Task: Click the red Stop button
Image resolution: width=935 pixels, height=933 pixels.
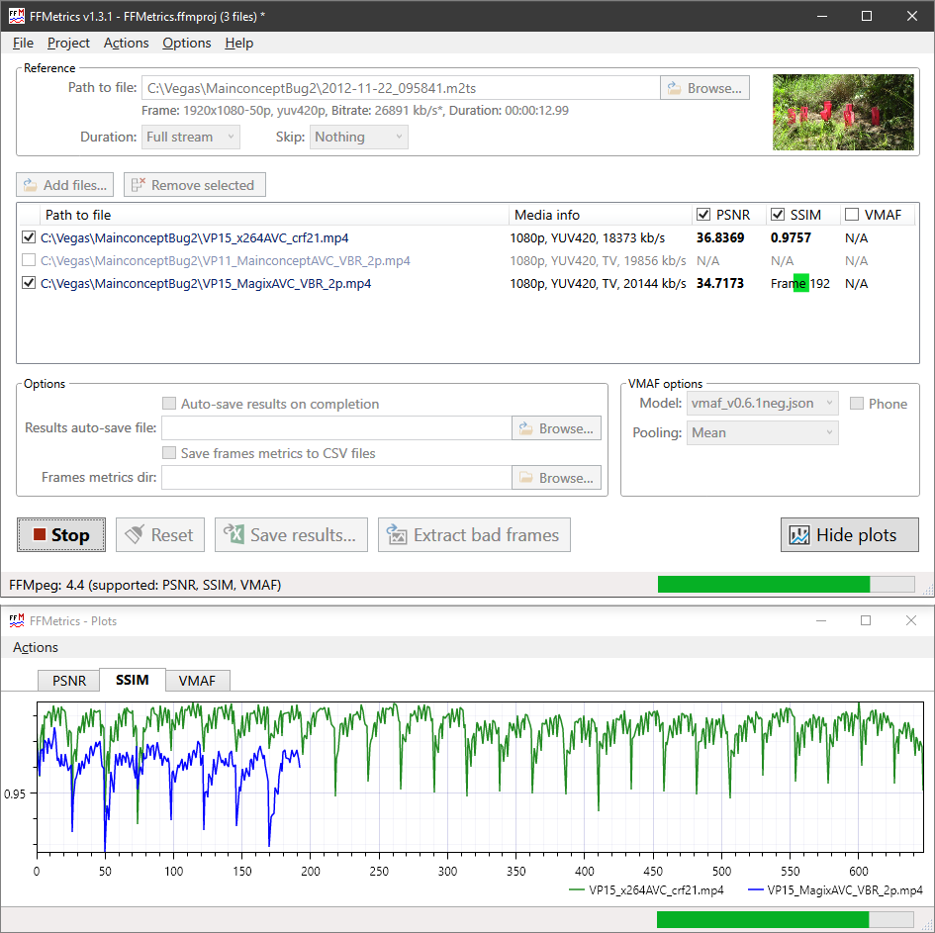Action: pyautogui.click(x=61, y=534)
